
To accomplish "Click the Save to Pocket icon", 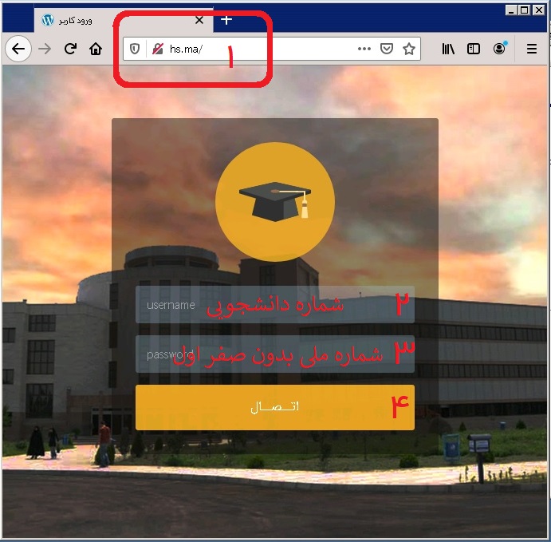I will click(386, 49).
